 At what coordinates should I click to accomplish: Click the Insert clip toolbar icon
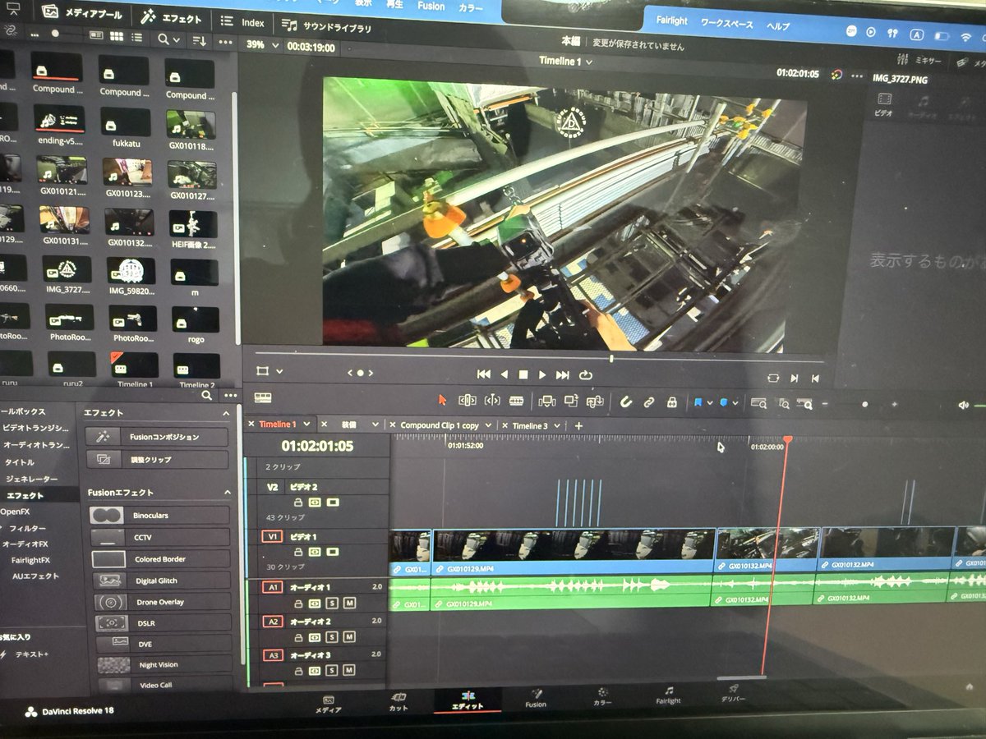[546, 401]
